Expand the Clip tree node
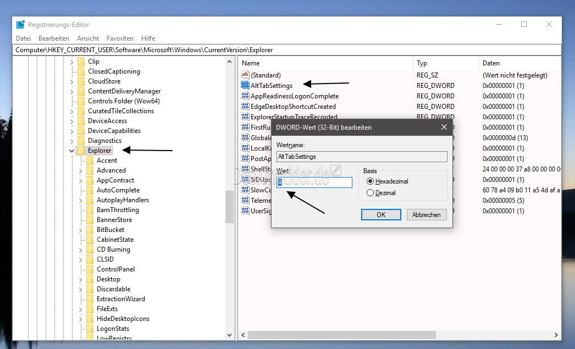Screen dimensions: 575x349 pyautogui.click(x=72, y=62)
